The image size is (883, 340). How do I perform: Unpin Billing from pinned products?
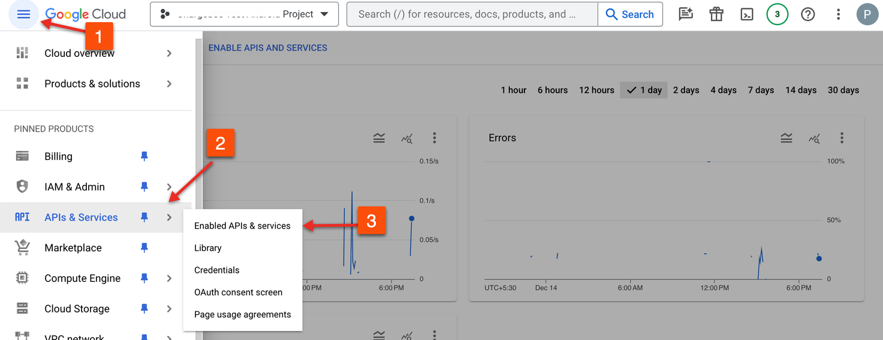(x=144, y=156)
